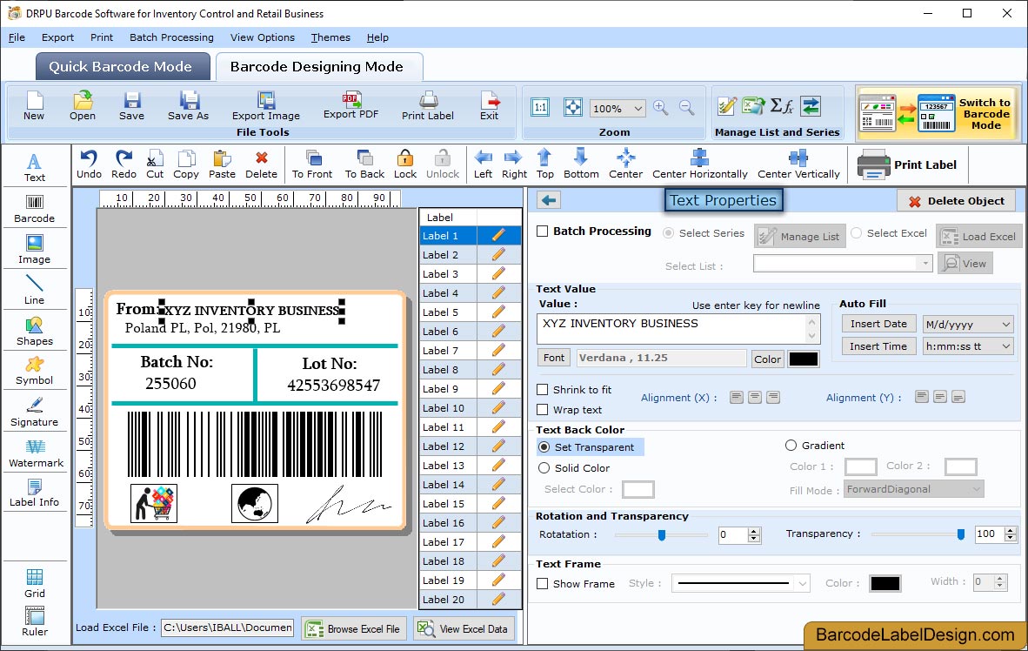The image size is (1028, 651).
Task: Select the Signature tool
Action: (x=34, y=413)
